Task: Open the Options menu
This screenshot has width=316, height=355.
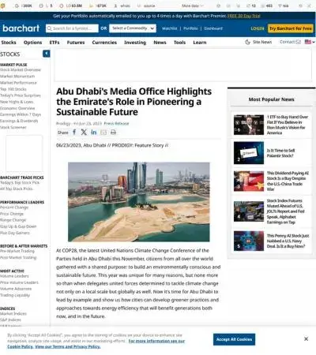Action: tap(32, 43)
